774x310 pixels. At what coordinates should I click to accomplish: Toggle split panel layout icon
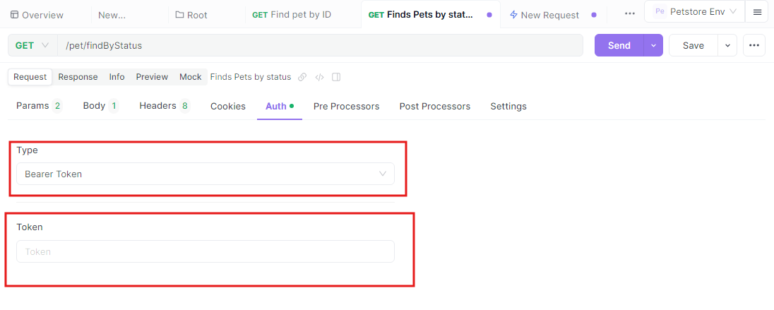[x=336, y=77]
